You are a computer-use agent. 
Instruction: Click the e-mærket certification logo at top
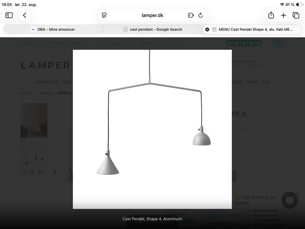tap(278, 43)
